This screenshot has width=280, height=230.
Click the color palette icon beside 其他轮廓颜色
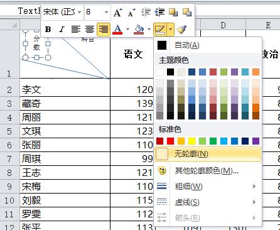[161, 170]
